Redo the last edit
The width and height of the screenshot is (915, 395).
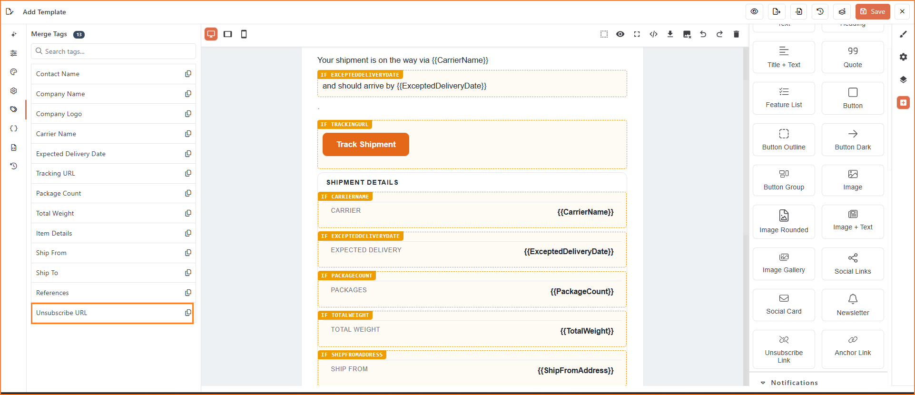(719, 34)
